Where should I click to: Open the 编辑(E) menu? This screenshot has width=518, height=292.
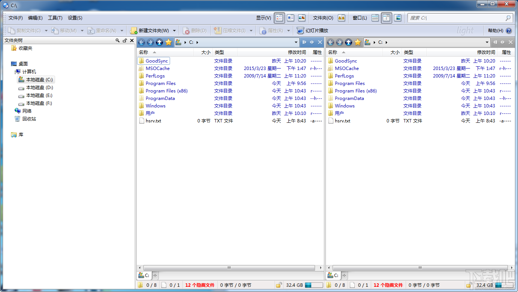click(x=35, y=18)
